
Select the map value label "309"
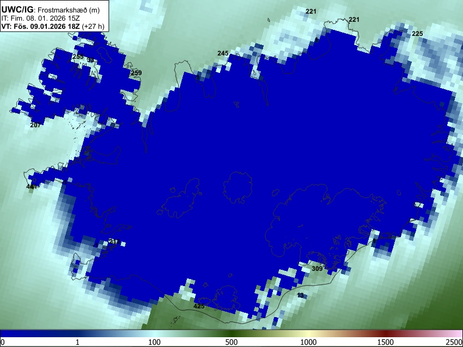coord(317,269)
